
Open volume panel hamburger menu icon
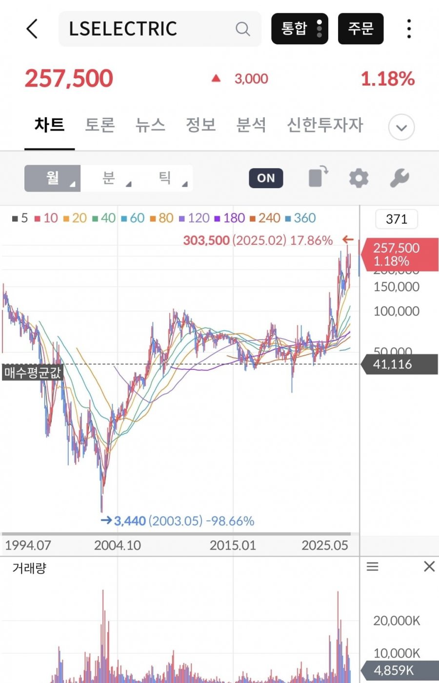373,567
